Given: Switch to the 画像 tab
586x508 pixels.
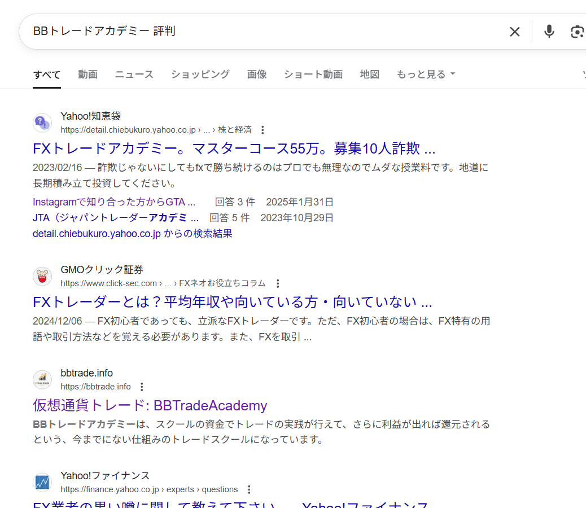Looking at the screenshot, I should tap(257, 75).
